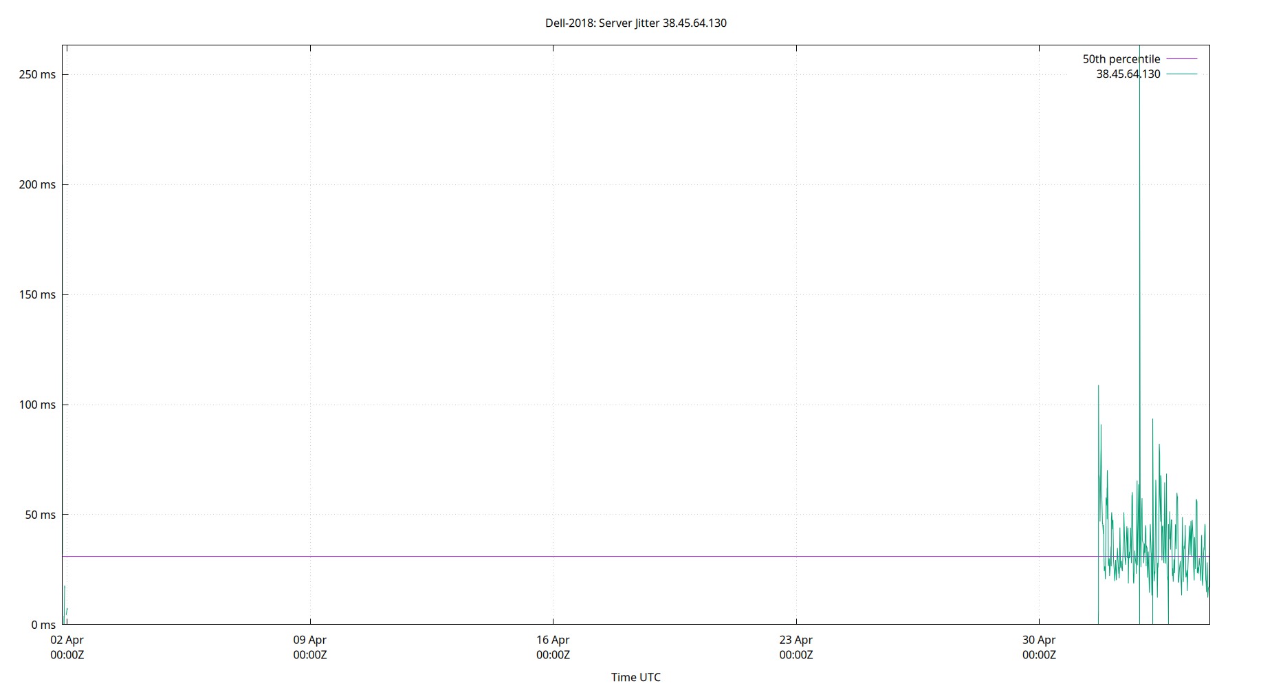Click the chart title 'Dell-2018: Server Jitter 38.45.64.130'
This screenshot has height=688, width=1272.
(636, 23)
